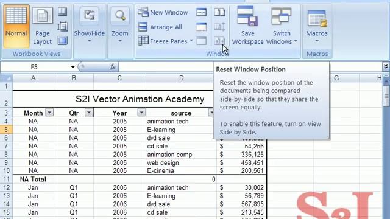Viewport: 390px width, 219px height.
Task: Click the Select All corner button
Action: [x=6, y=78]
